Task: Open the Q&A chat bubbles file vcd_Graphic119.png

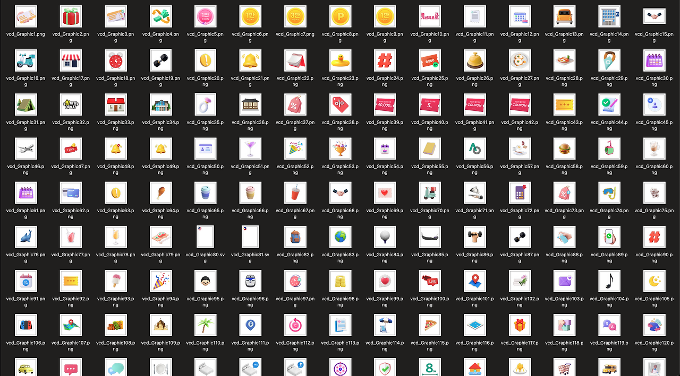Action: click(609, 325)
